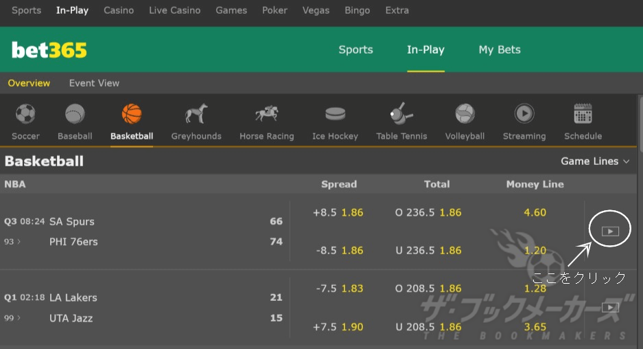Image resolution: width=643 pixels, height=349 pixels.
Task: Click the bet365 logo
Action: [x=49, y=50]
